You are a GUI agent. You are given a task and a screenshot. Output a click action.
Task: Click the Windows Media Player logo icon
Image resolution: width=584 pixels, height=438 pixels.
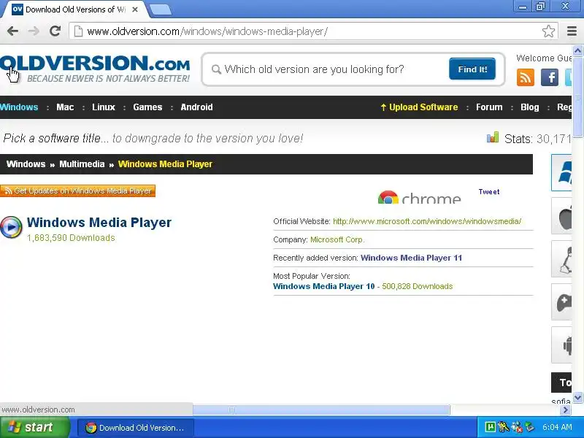tap(11, 227)
